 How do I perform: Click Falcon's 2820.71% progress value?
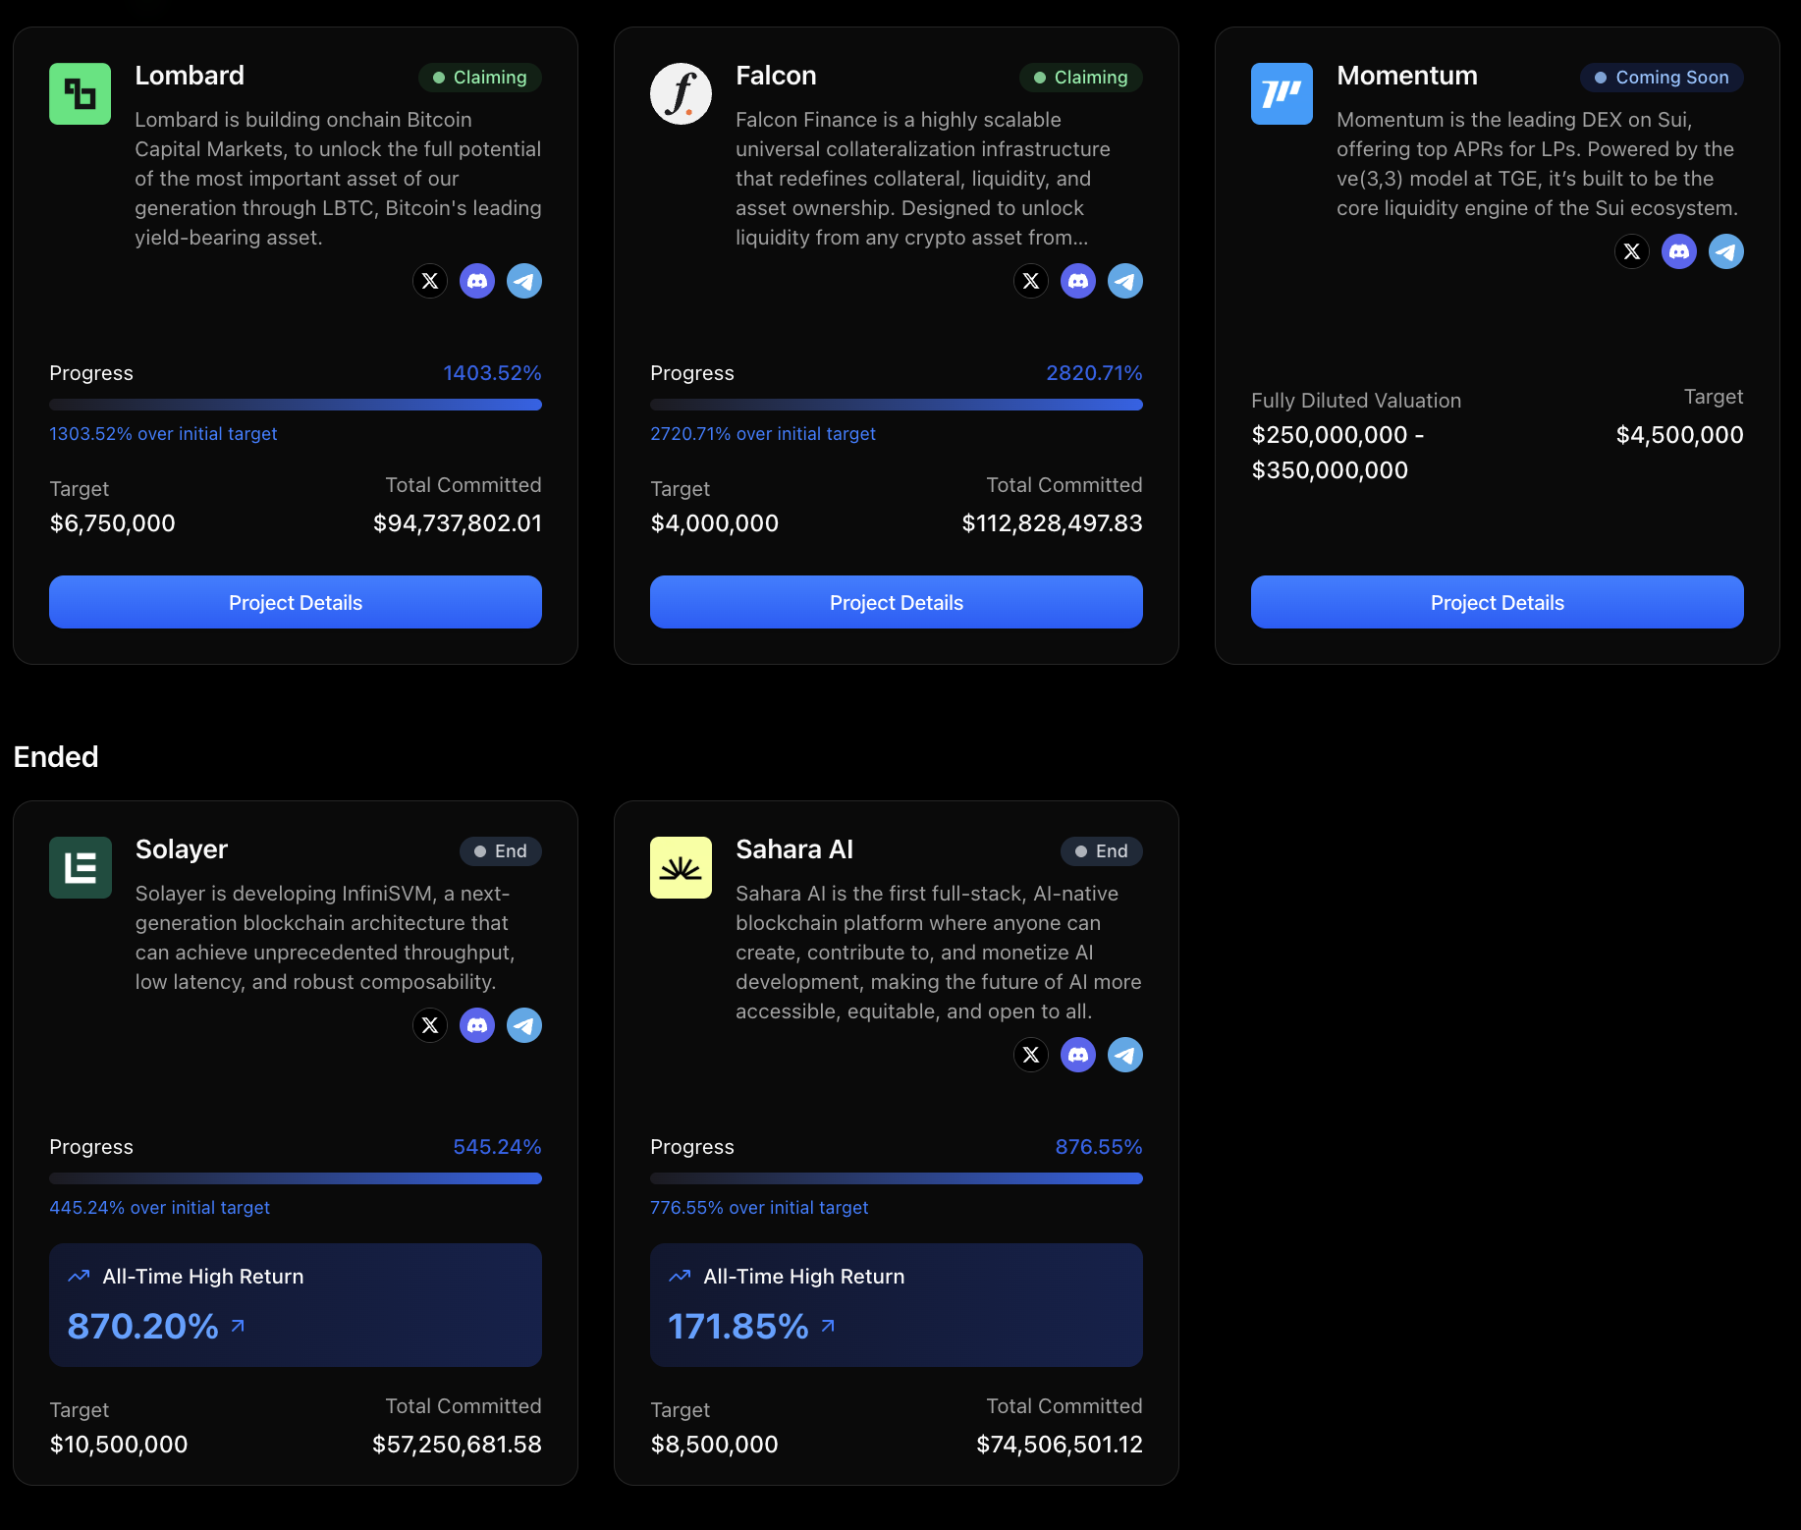(x=1094, y=373)
